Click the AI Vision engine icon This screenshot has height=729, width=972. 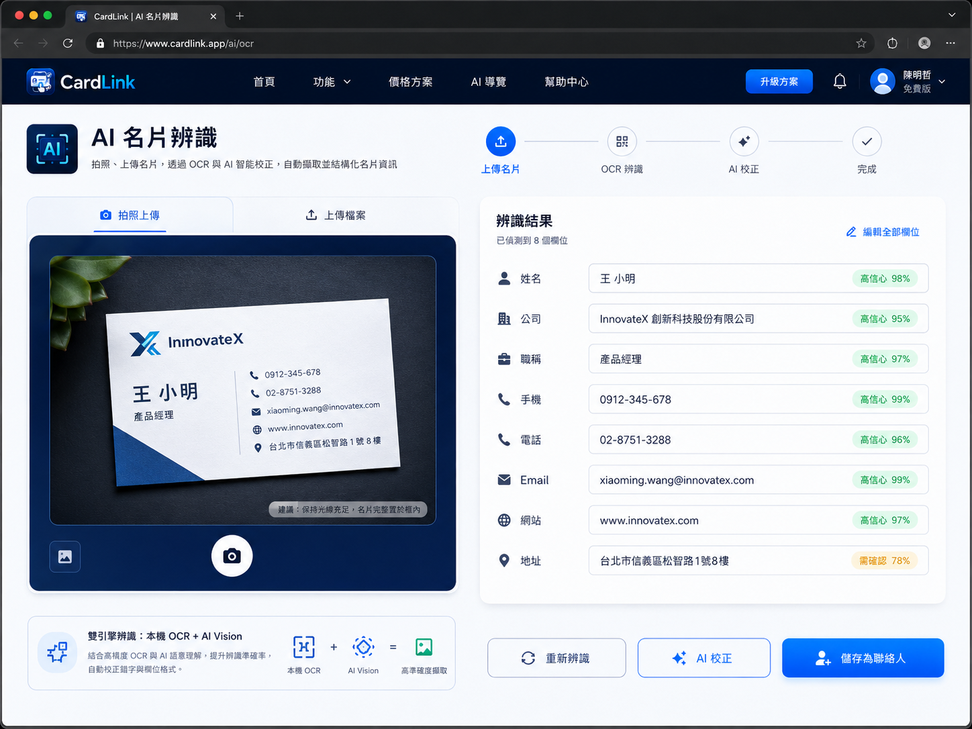point(363,647)
